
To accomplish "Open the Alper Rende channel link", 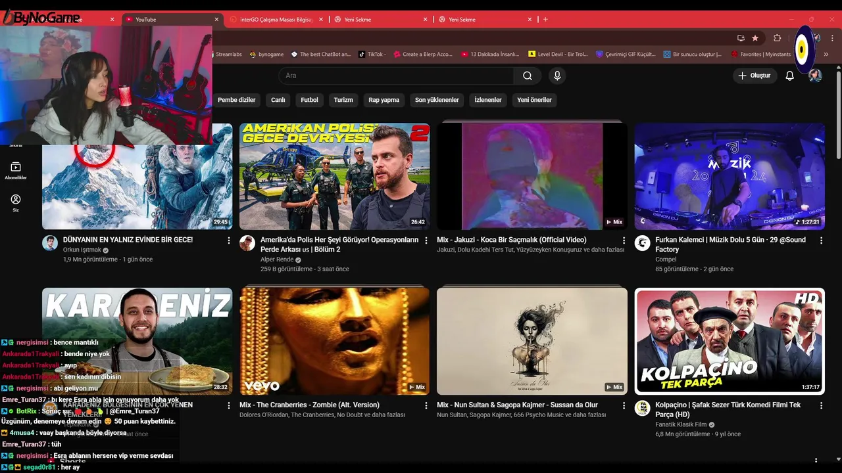I will [277, 259].
